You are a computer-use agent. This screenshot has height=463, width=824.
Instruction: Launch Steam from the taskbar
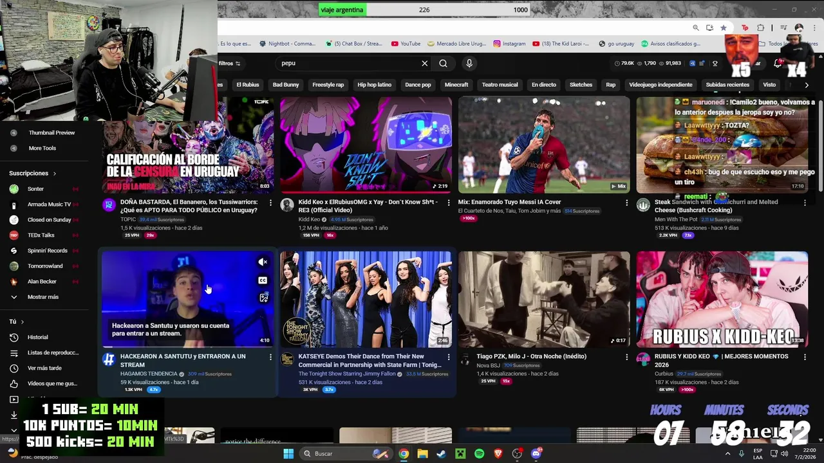click(x=441, y=453)
